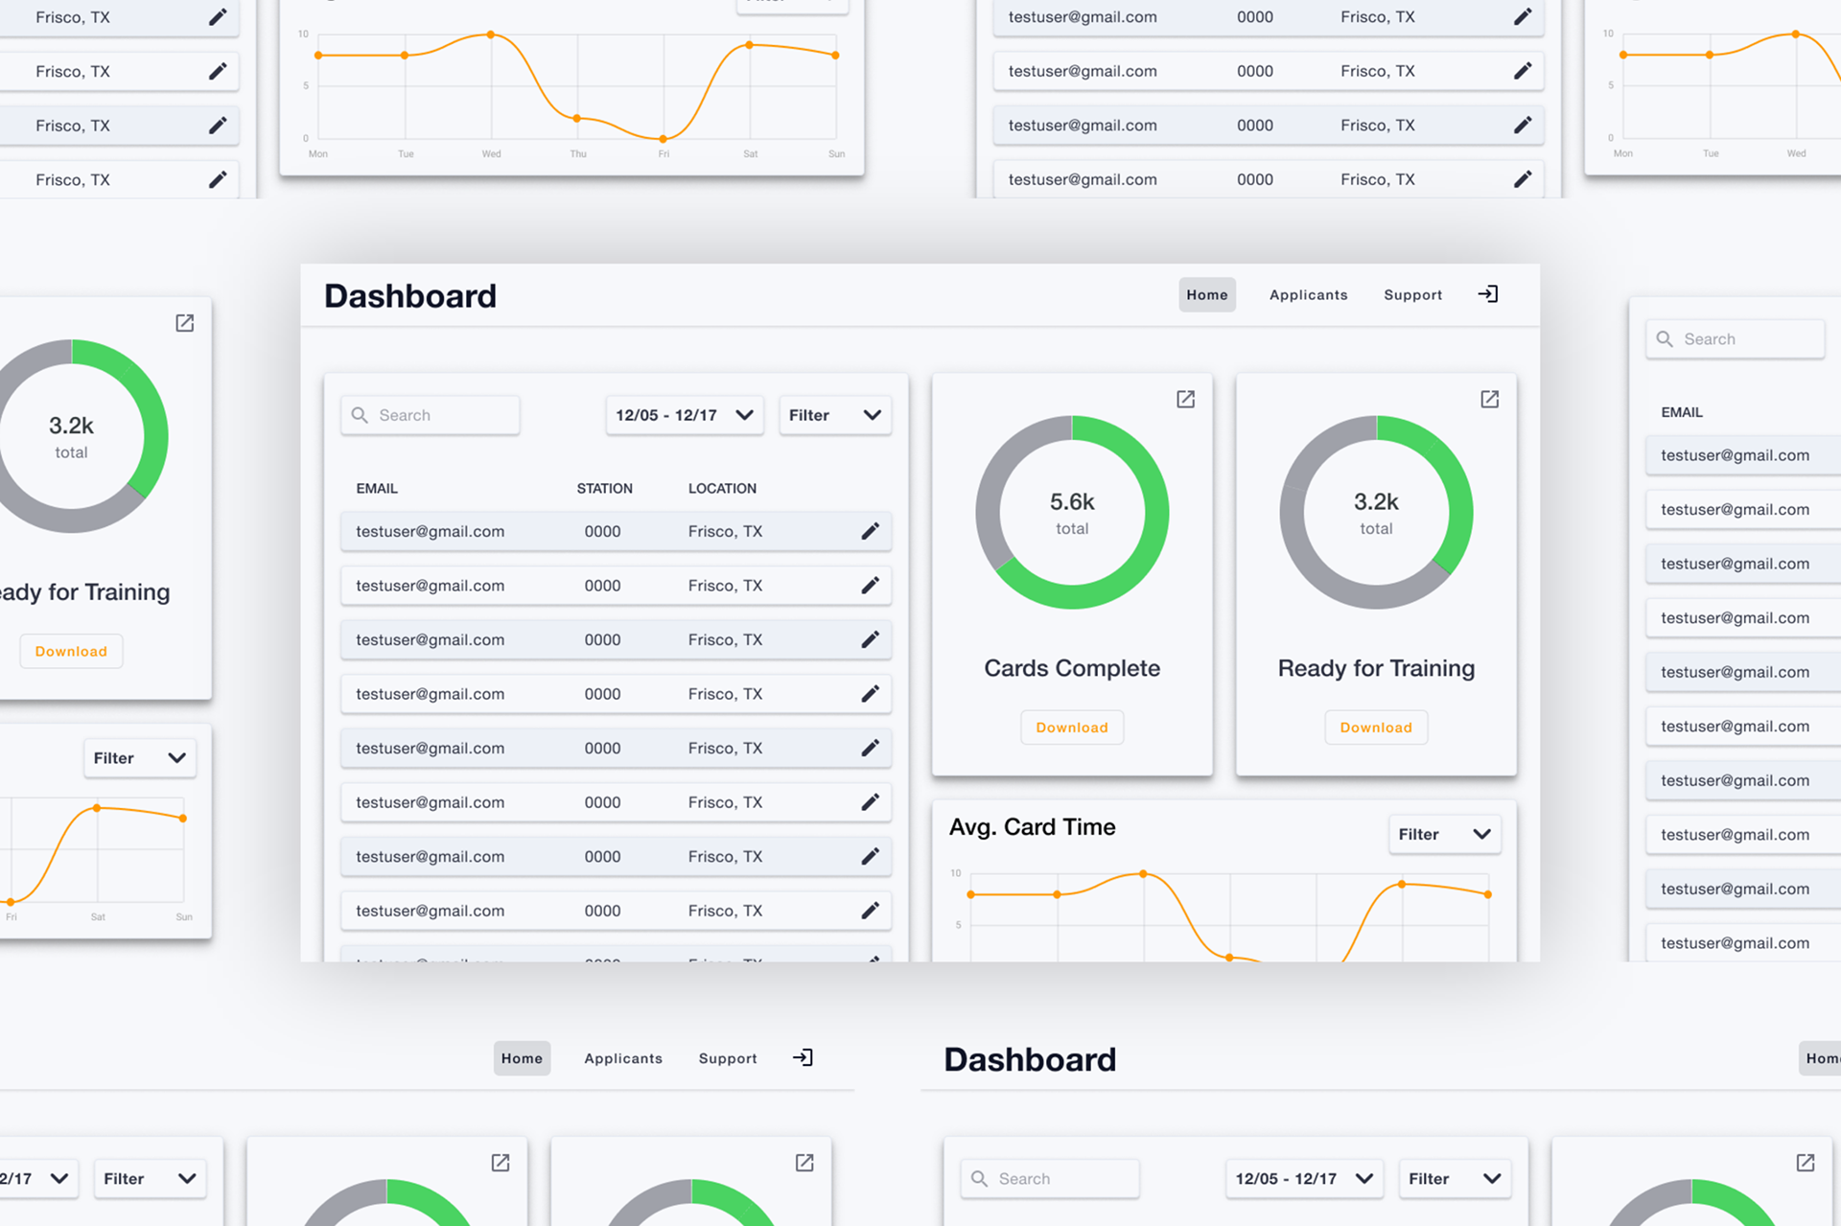The height and width of the screenshot is (1226, 1841).
Task: Open the Avg. Card Time Filter dropdown
Action: [x=1443, y=834]
